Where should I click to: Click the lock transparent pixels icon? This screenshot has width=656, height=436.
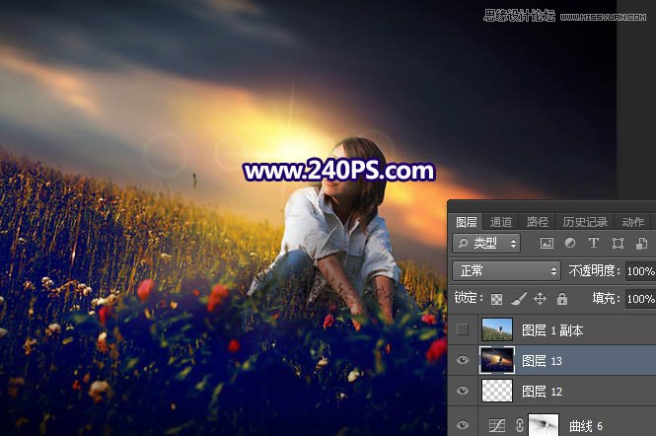(495, 298)
